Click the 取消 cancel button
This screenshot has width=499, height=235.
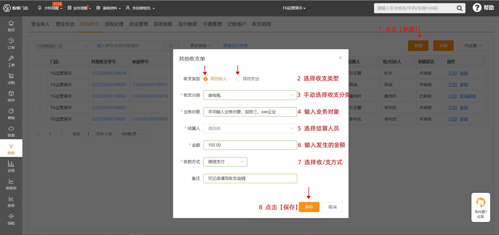[x=332, y=207]
